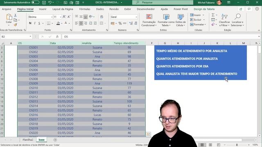Click the vertical scrollbar down arrow

click(259, 136)
